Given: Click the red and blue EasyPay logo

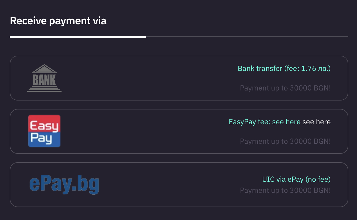Looking at the screenshot, I should [44, 131].
